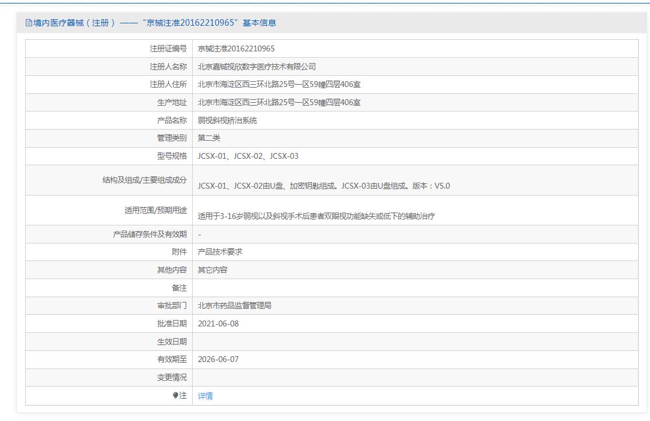The height and width of the screenshot is (421, 650).
Task: Click the 型号规格 label
Action: 172,156
